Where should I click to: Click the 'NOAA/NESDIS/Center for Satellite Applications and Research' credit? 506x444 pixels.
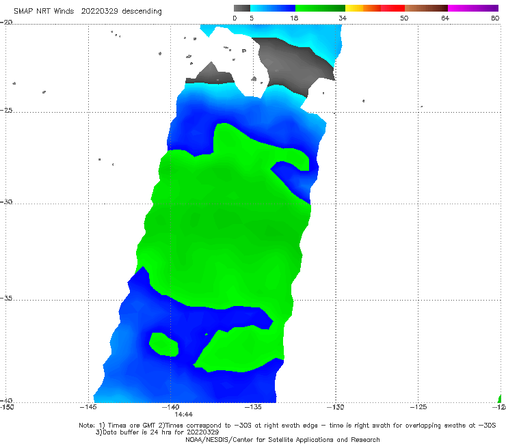[282, 440]
